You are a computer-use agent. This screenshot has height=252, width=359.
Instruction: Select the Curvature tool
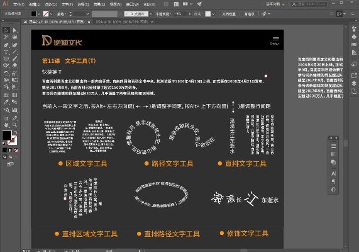[x=14, y=45]
